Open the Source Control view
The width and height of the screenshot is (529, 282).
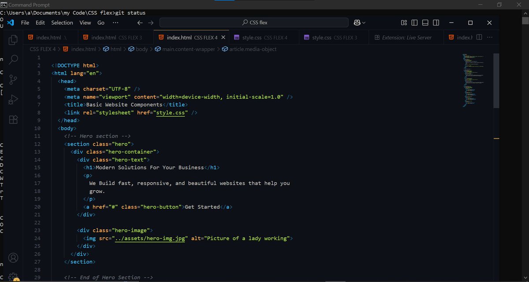point(13,79)
